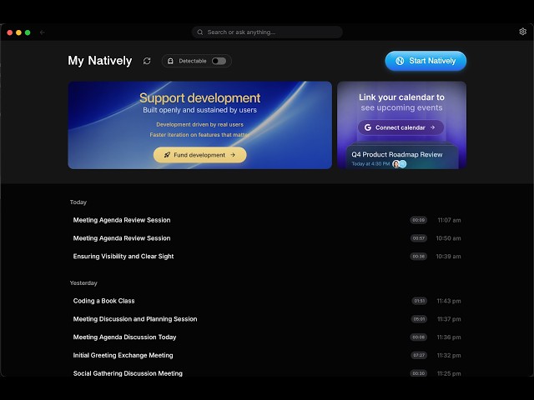Maximize the window with the green button
Viewport: 534px width, 400px height.
click(x=28, y=32)
